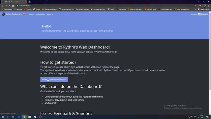Viewport: 211px width, 119px height.
Task: Bookmark this page with the star
Action: pyautogui.click(x=196, y=6)
